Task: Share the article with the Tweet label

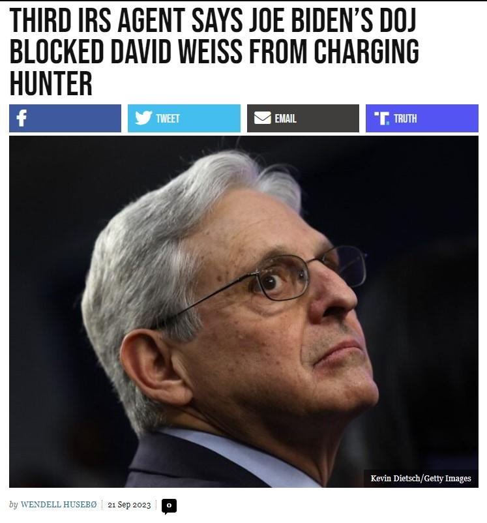Action: tap(168, 119)
